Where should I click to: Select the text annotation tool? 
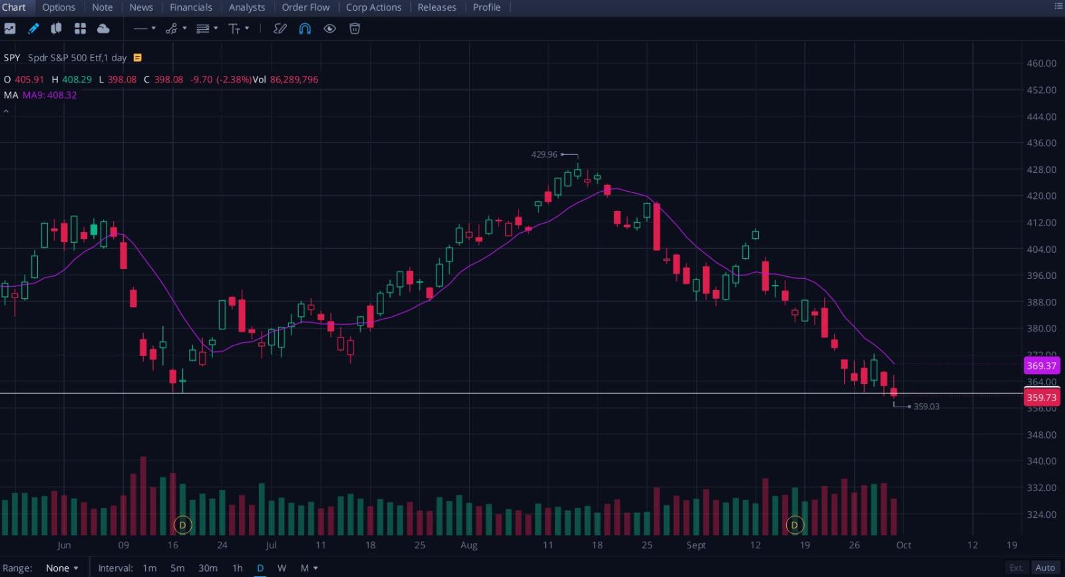coord(234,29)
